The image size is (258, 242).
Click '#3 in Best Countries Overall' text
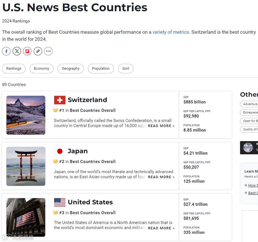(x=87, y=213)
